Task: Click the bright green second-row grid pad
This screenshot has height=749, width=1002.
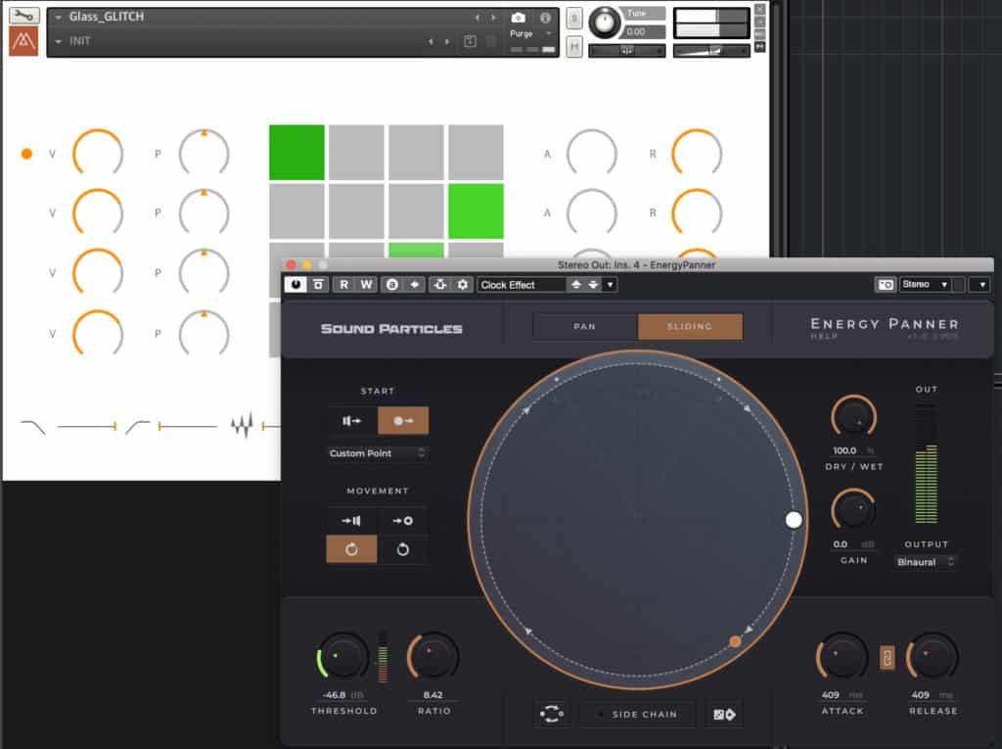Action: pos(477,211)
